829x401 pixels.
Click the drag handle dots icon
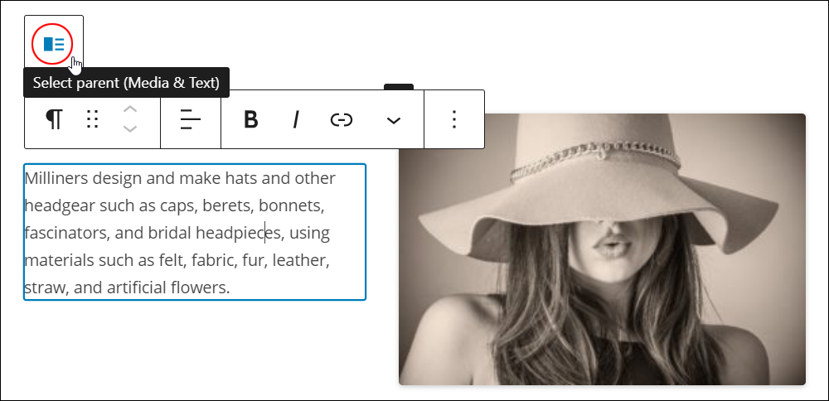(x=93, y=120)
